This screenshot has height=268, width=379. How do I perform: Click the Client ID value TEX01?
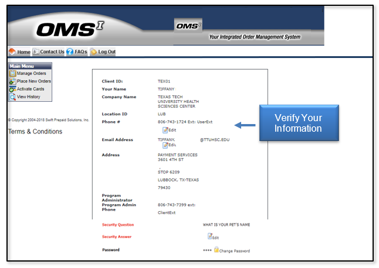164,81
